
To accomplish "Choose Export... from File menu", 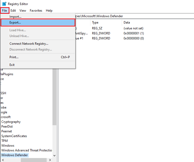I will [x=38, y=22].
